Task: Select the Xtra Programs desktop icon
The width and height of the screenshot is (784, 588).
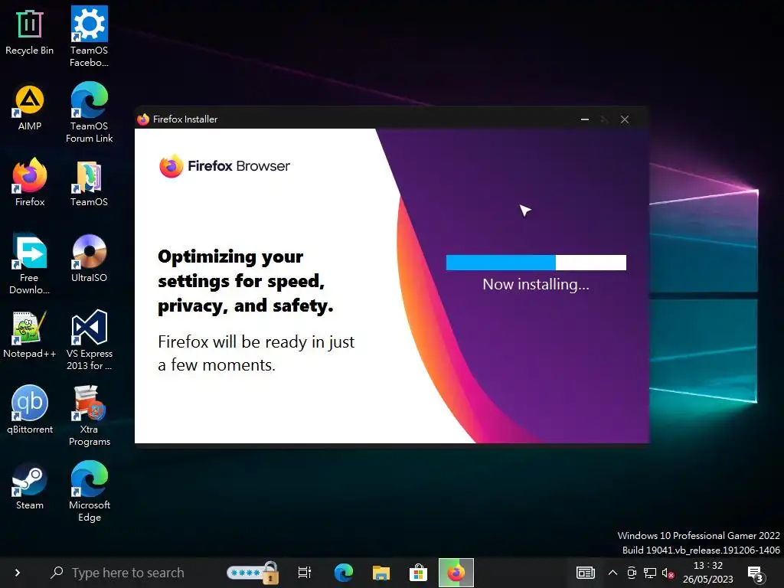Action: coord(89,416)
